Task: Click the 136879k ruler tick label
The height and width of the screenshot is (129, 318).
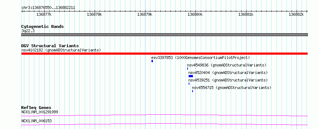Action: 145,14
